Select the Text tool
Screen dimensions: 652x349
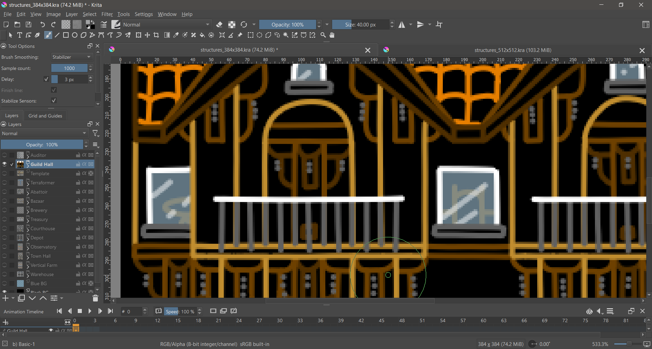point(20,35)
